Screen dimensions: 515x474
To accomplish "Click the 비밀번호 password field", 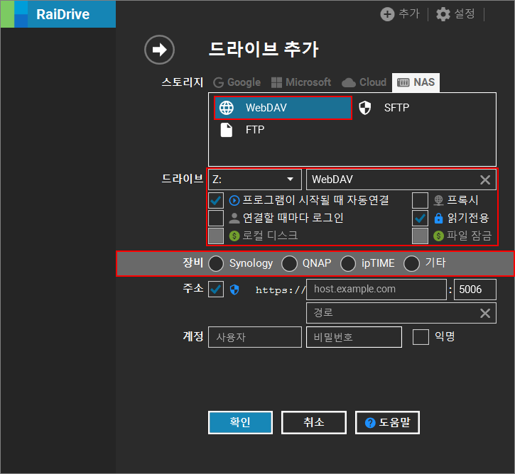I will point(354,337).
